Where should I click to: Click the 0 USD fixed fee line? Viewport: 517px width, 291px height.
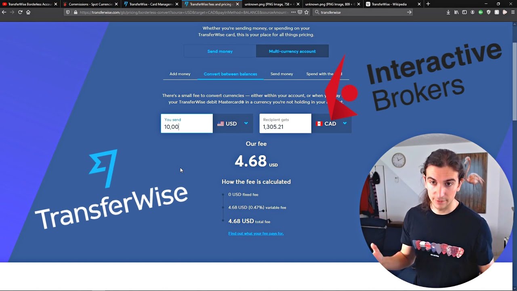(x=243, y=194)
